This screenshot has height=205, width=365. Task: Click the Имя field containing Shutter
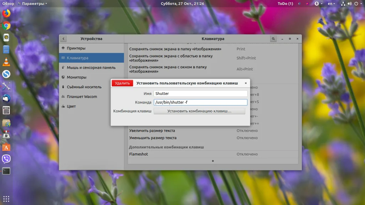[x=200, y=94]
